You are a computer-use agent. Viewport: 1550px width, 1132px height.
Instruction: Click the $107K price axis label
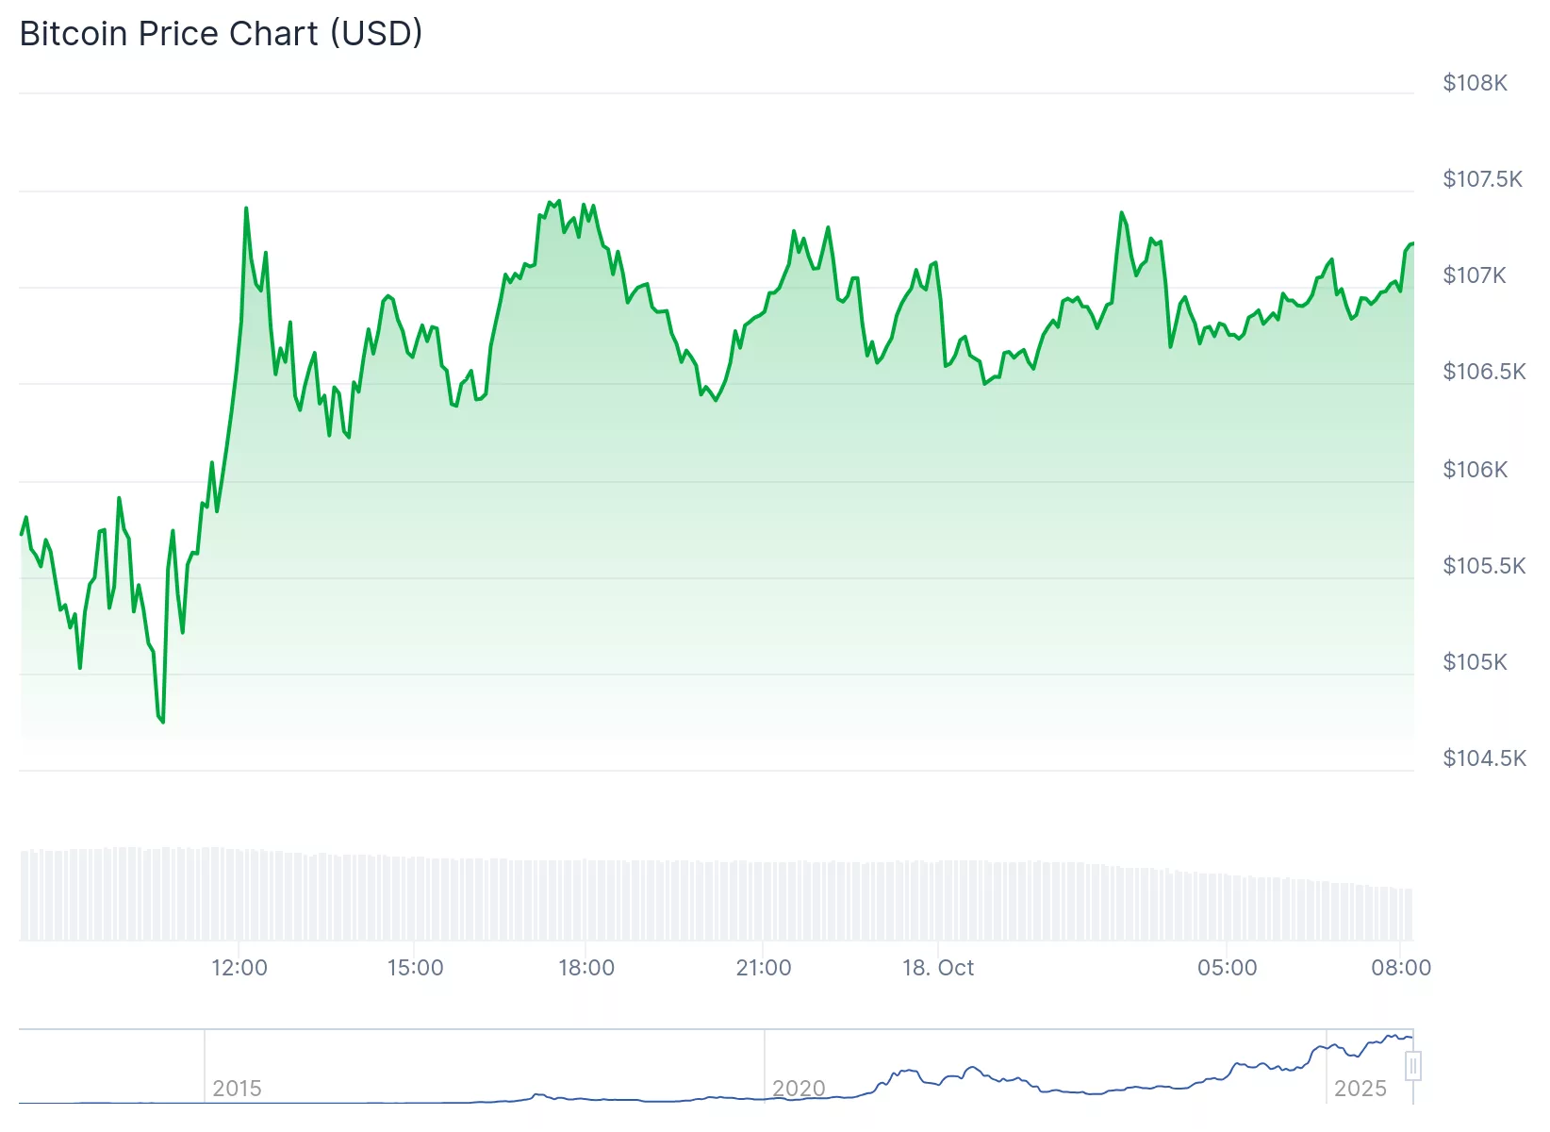[x=1475, y=275]
